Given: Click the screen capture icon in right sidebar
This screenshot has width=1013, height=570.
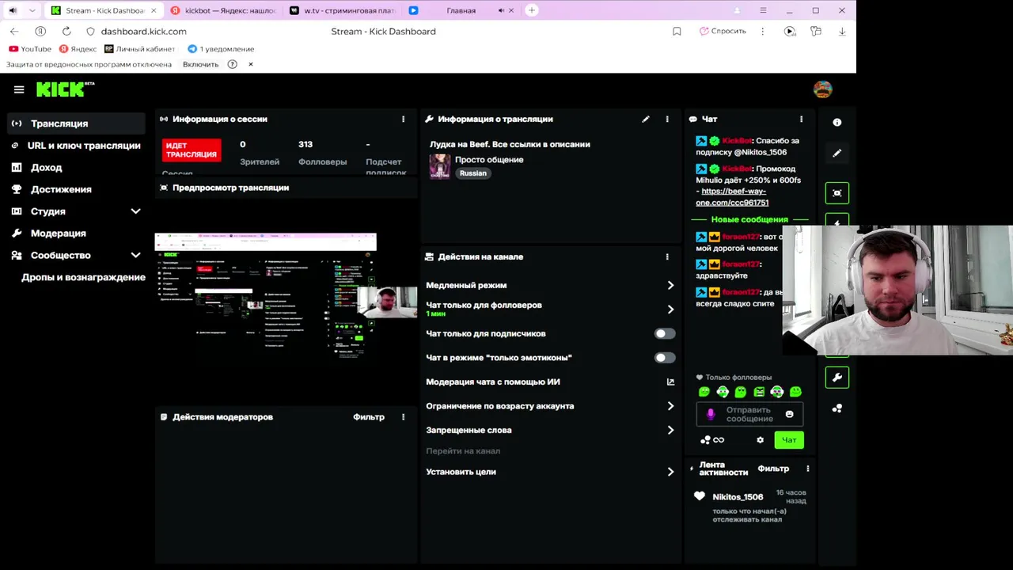Looking at the screenshot, I should [x=837, y=193].
